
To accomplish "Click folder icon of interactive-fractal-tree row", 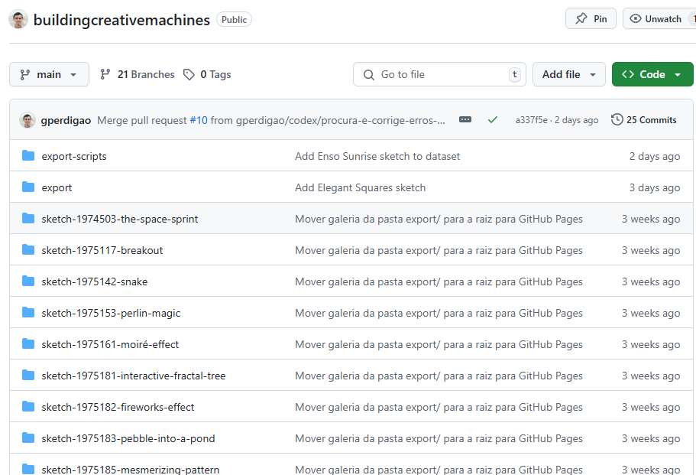I will click(x=28, y=375).
